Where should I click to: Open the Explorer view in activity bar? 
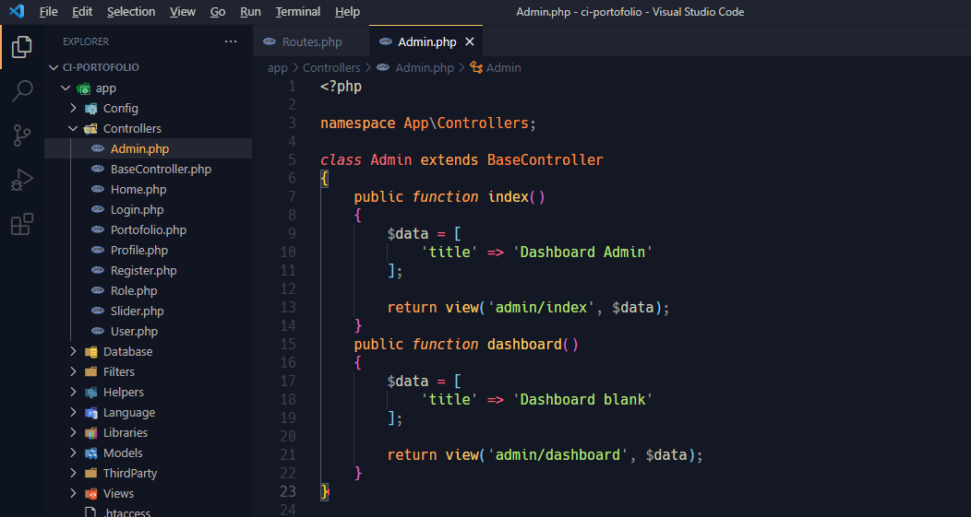point(22,46)
